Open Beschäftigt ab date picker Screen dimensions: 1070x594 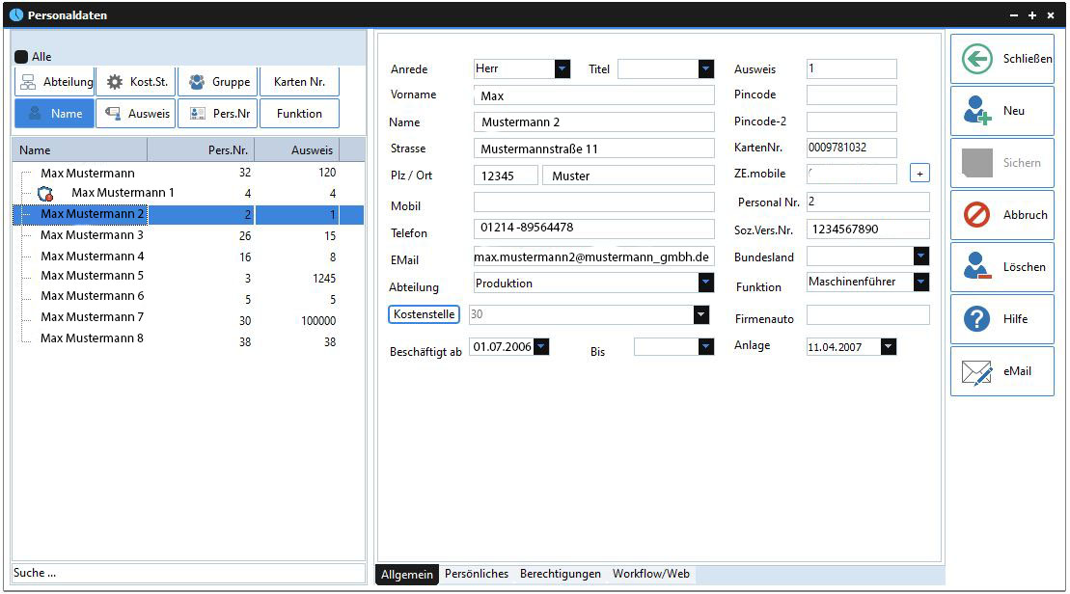point(540,346)
